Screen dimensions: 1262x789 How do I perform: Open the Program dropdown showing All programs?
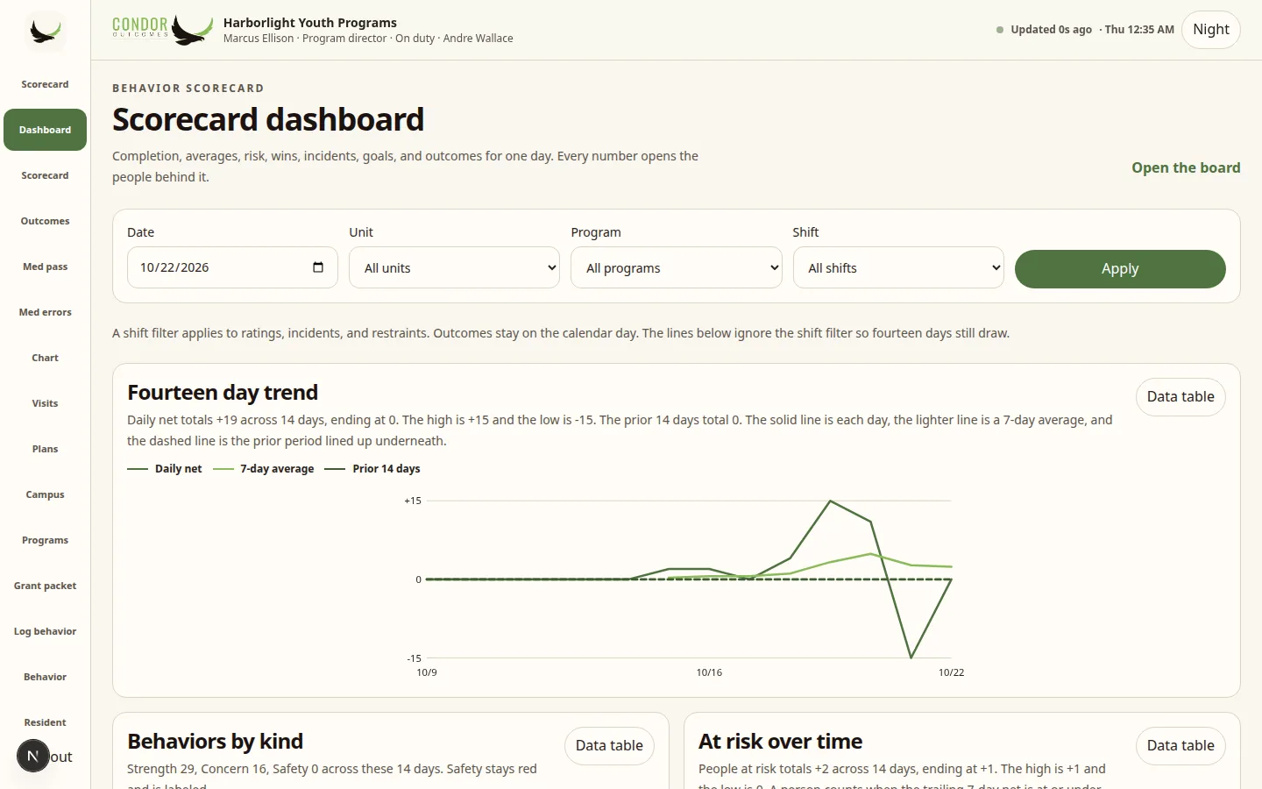[x=676, y=267]
